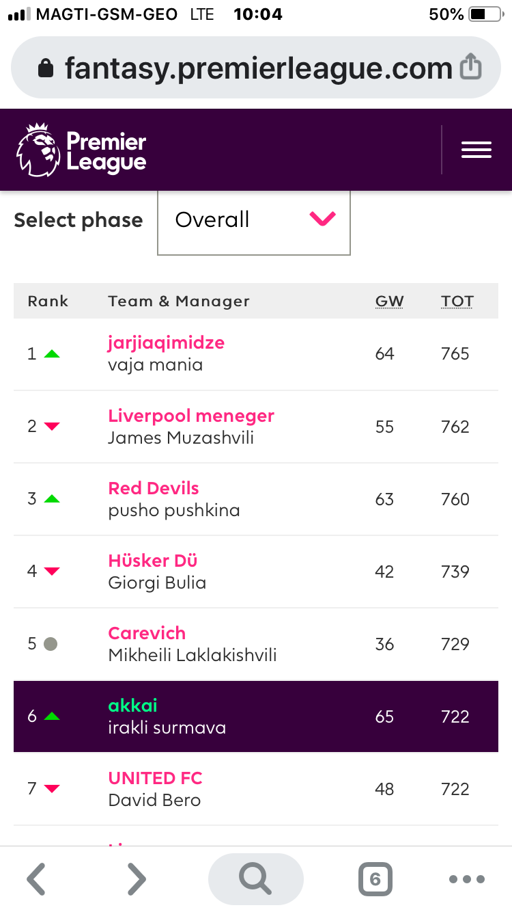
Task: Open Liverpool meneger team link
Action: pyautogui.click(x=191, y=416)
